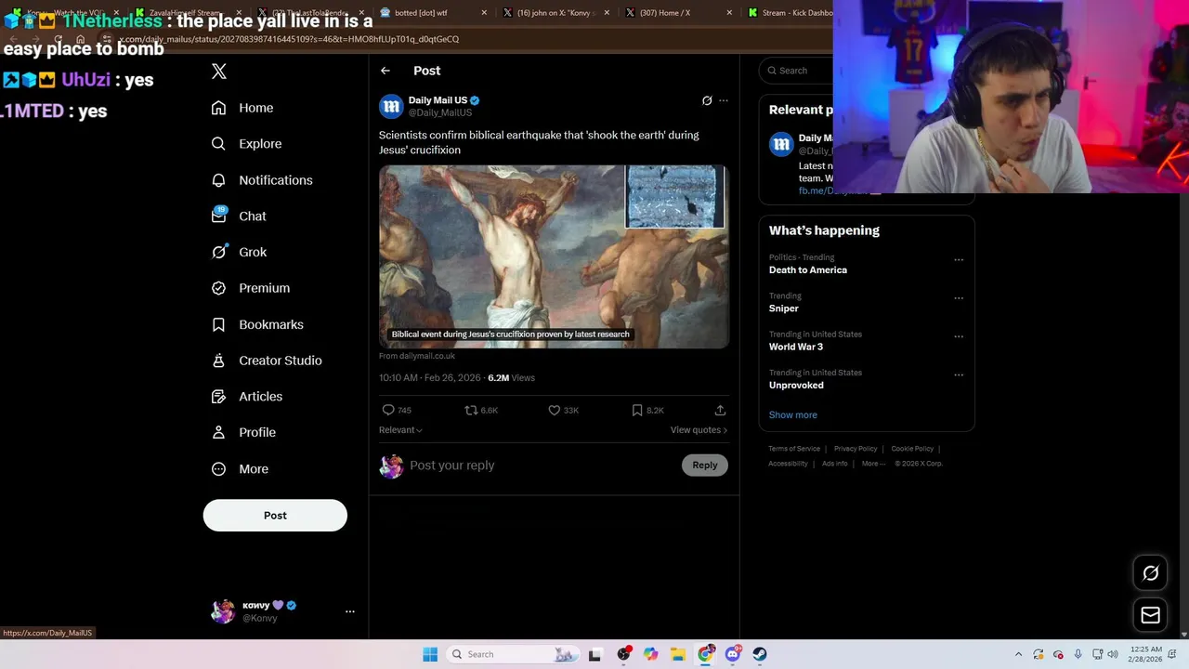Click the Profile person icon in sidebar

click(x=218, y=432)
